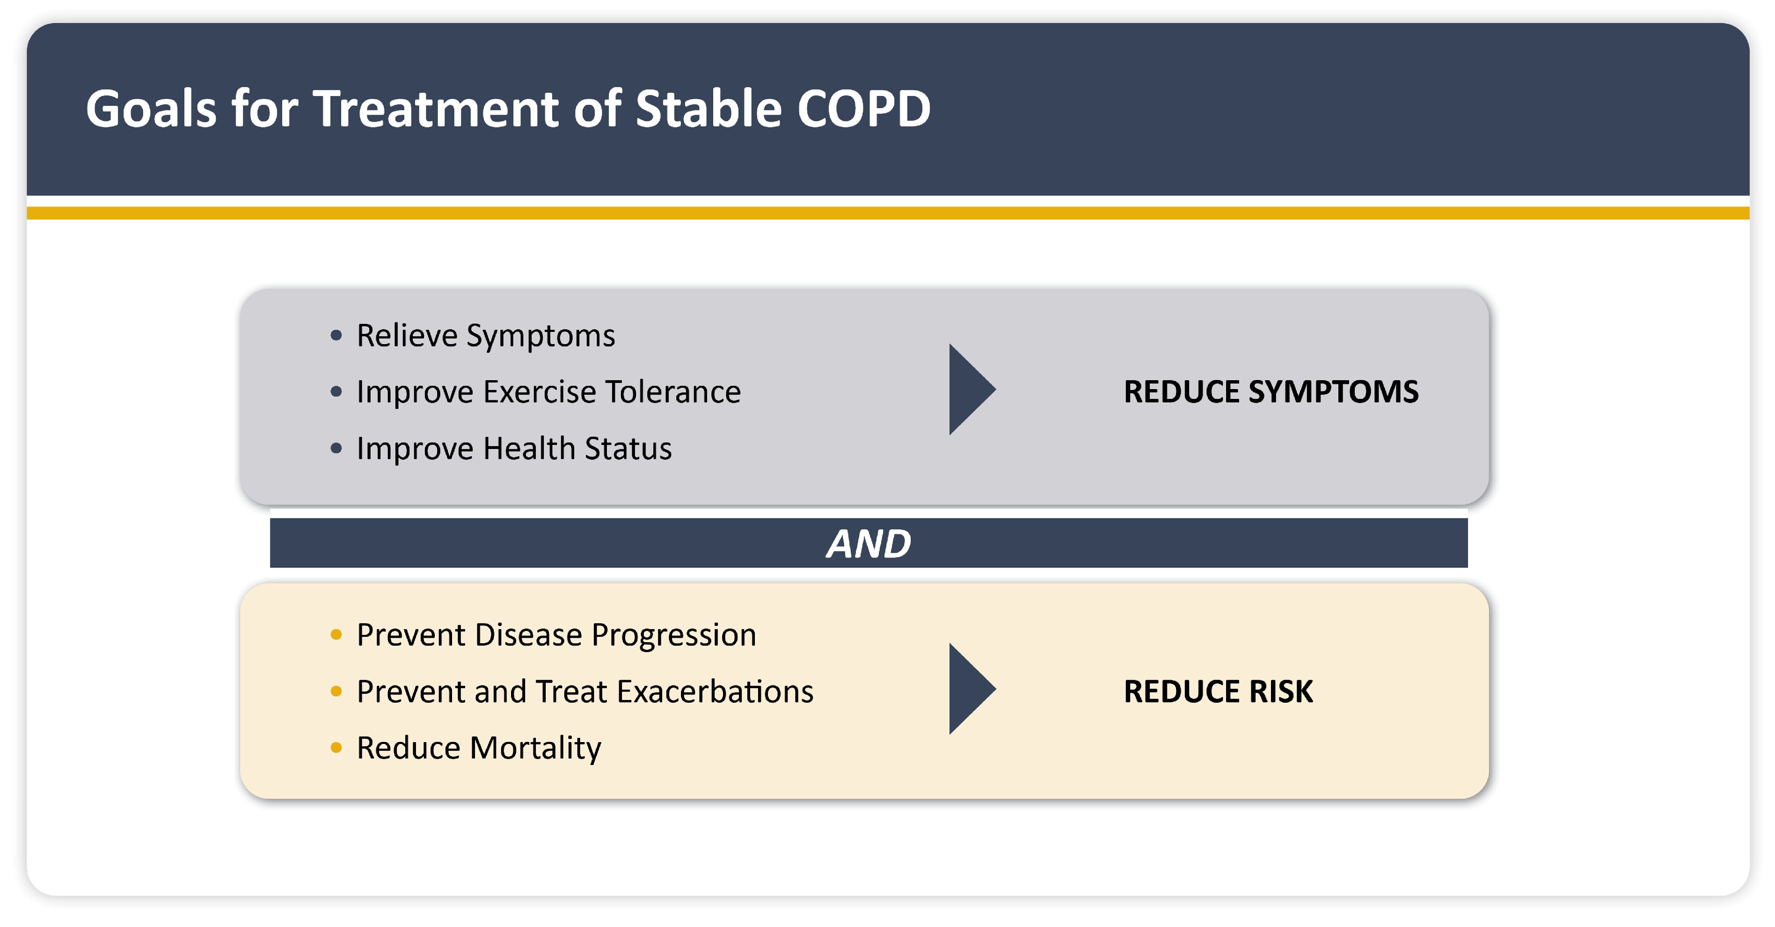1775x927 pixels.
Task: Click the bullet dot beside Relieve Symptoms
Action: pos(336,336)
